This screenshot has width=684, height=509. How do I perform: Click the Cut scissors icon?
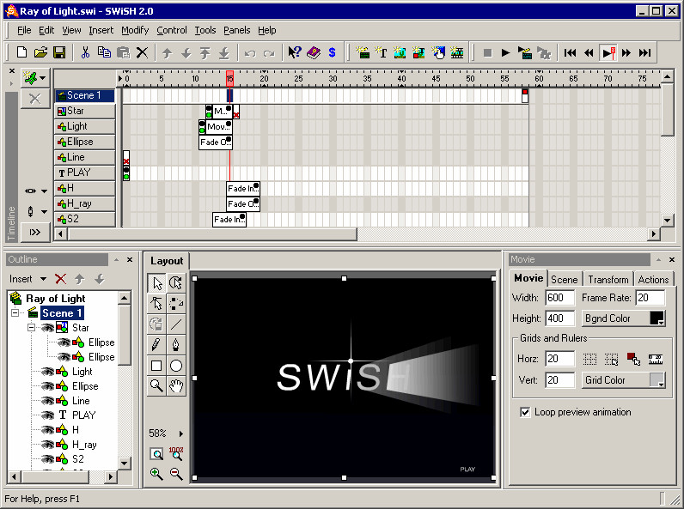(x=86, y=52)
